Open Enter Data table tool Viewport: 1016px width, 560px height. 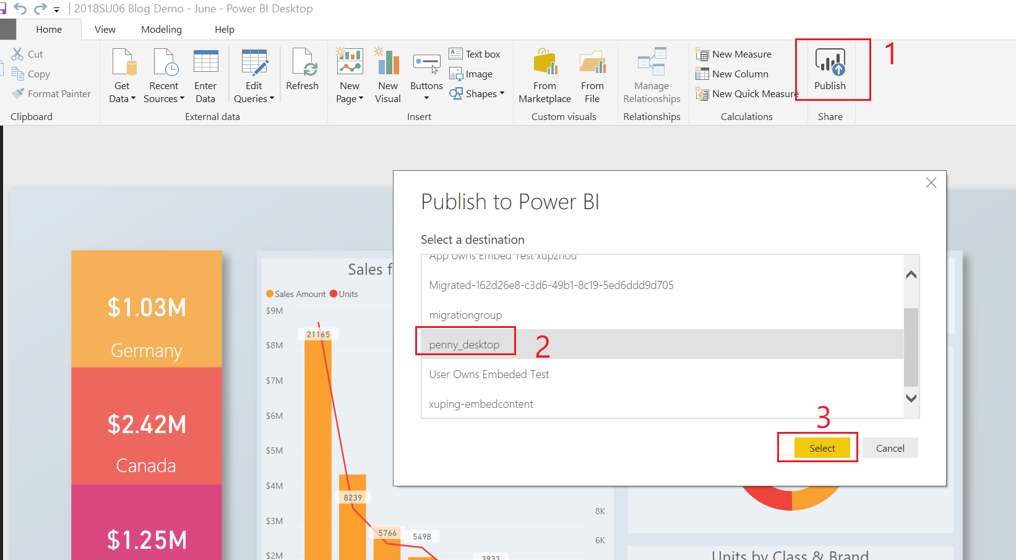[x=205, y=62]
